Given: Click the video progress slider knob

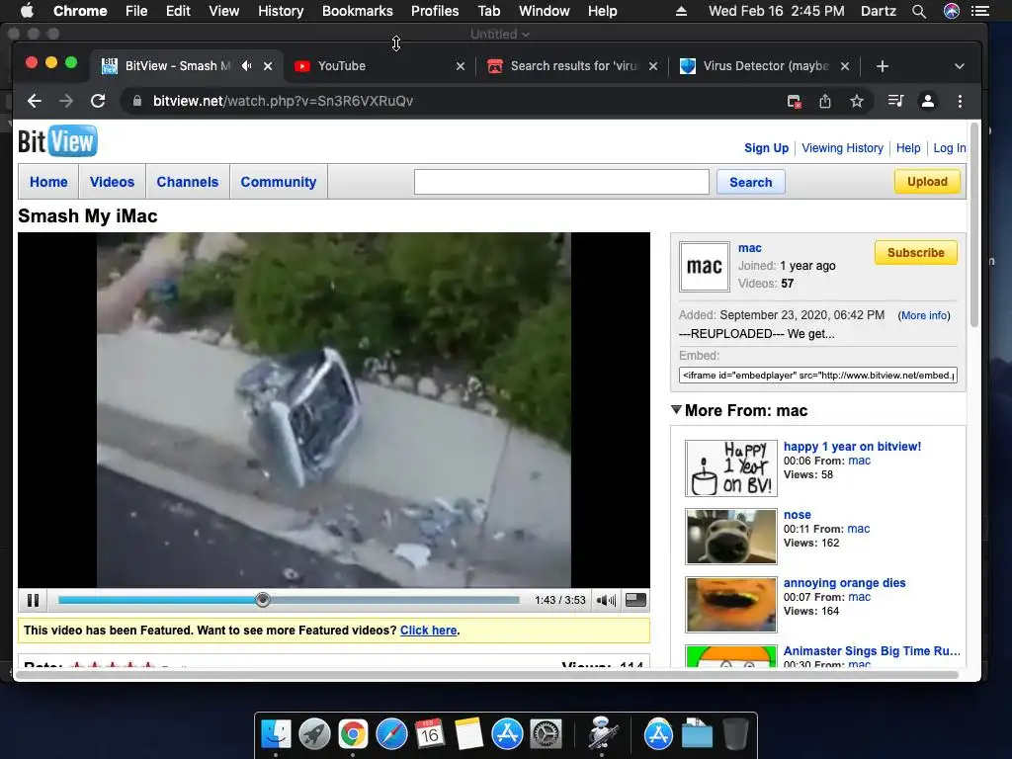Looking at the screenshot, I should tap(263, 600).
